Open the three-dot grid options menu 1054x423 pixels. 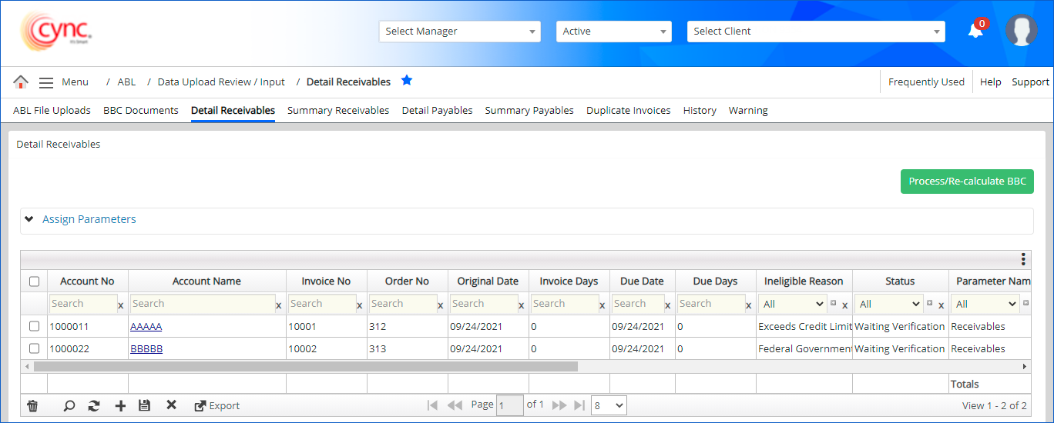1023,259
